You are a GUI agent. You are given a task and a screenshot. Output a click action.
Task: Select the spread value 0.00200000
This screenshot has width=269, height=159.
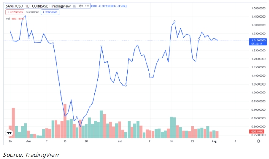click(32, 12)
